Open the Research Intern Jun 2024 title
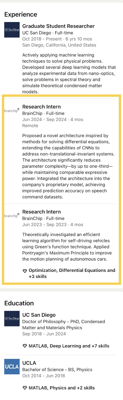The image size is (123, 400). (42, 107)
